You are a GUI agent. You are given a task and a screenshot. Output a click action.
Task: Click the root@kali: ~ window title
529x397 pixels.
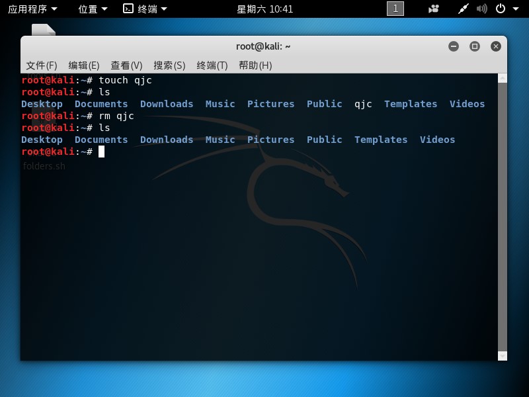coord(263,46)
